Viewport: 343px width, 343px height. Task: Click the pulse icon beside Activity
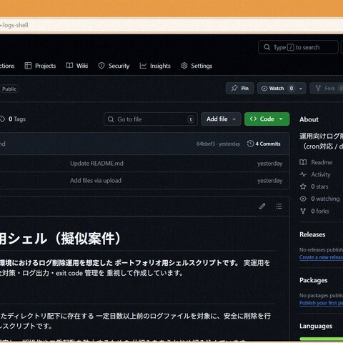point(303,174)
